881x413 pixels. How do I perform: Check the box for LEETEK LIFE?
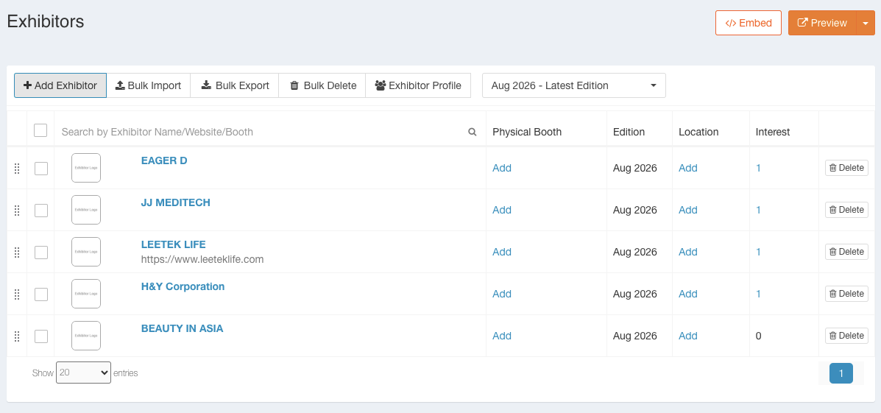(41, 253)
